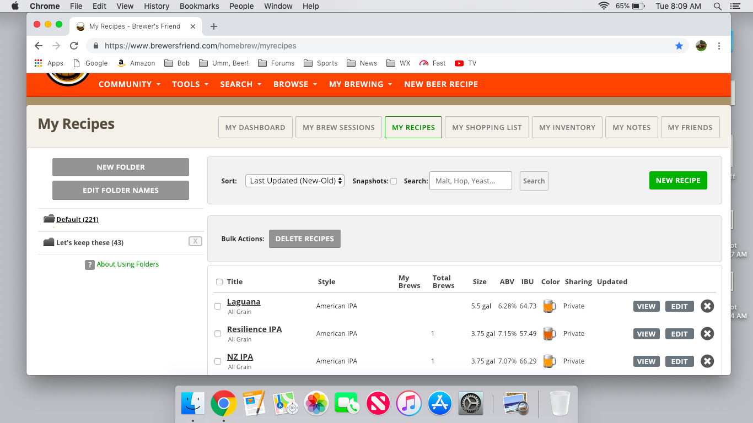Open the Sort dropdown (Last Updated)
753x423 pixels.
pyautogui.click(x=295, y=181)
